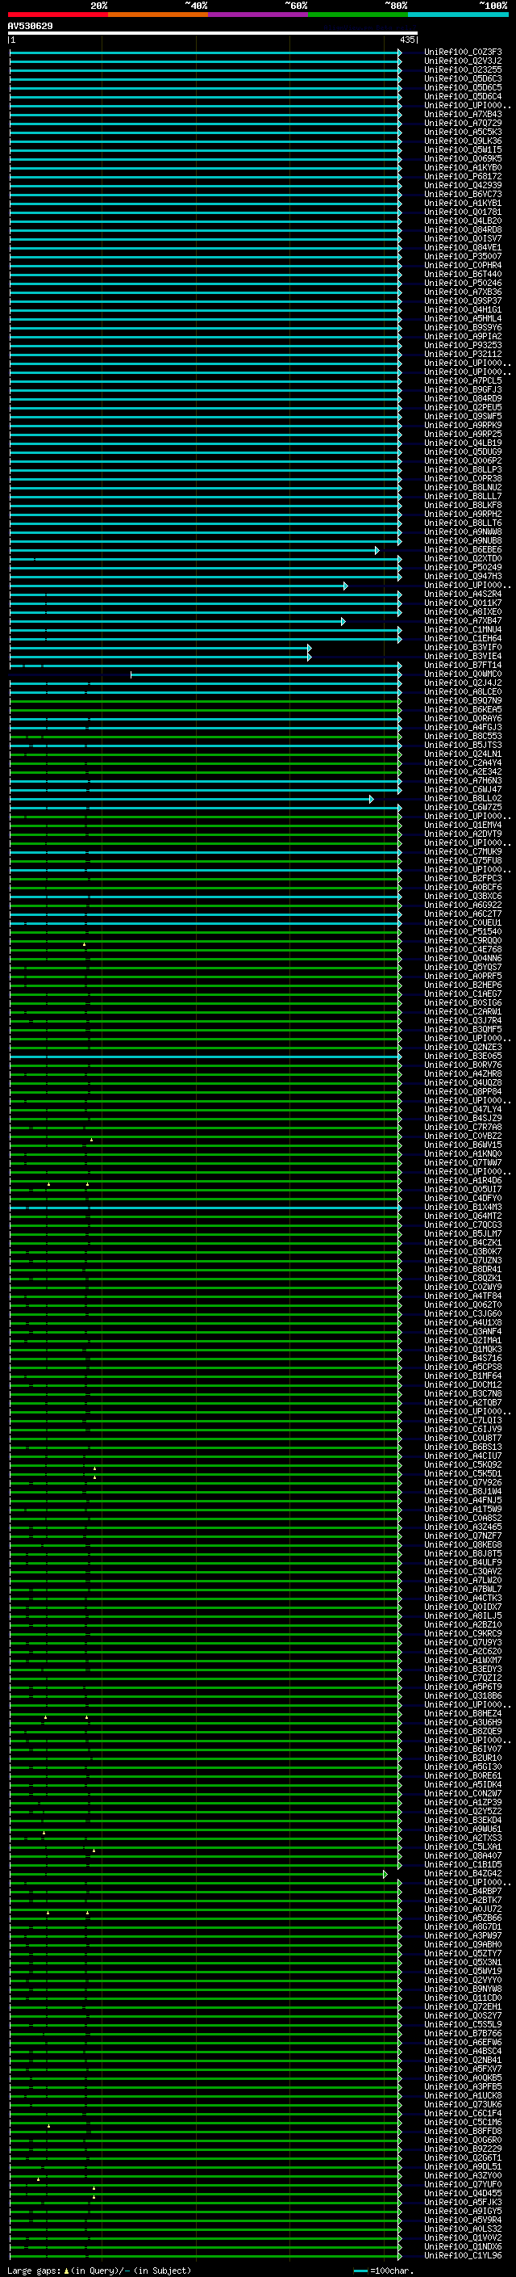Select hit label UniRef100_B8C553

tap(463, 737)
